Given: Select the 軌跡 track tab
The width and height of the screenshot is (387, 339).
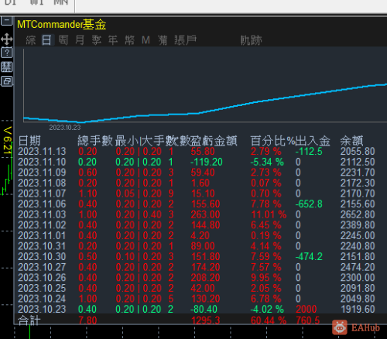Looking at the screenshot, I should pyautogui.click(x=251, y=40).
